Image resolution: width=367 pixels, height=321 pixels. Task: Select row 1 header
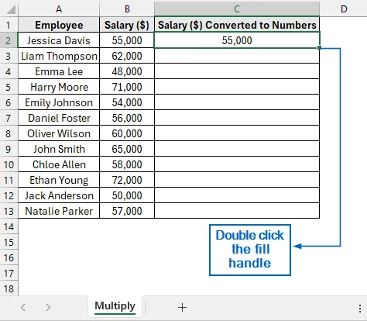point(9,25)
